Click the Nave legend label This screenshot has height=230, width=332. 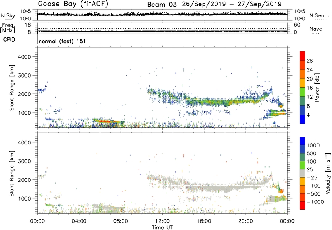click(x=316, y=29)
